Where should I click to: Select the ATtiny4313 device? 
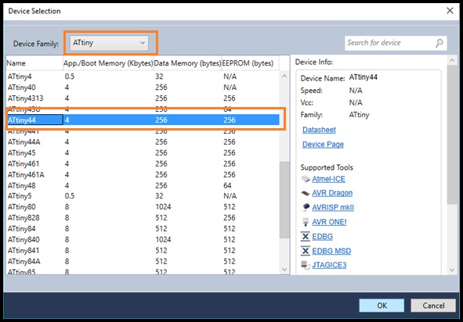(143, 98)
